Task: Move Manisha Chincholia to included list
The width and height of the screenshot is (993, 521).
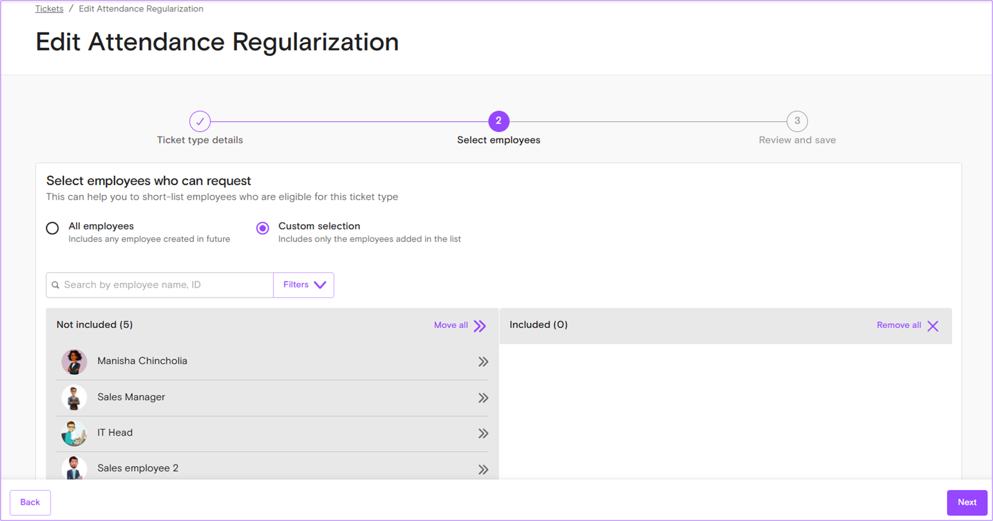Action: point(483,362)
